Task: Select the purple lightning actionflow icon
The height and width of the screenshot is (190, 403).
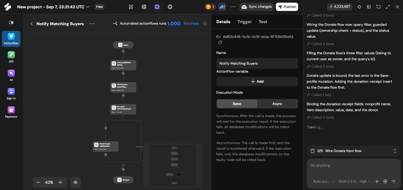Action: 157,7
